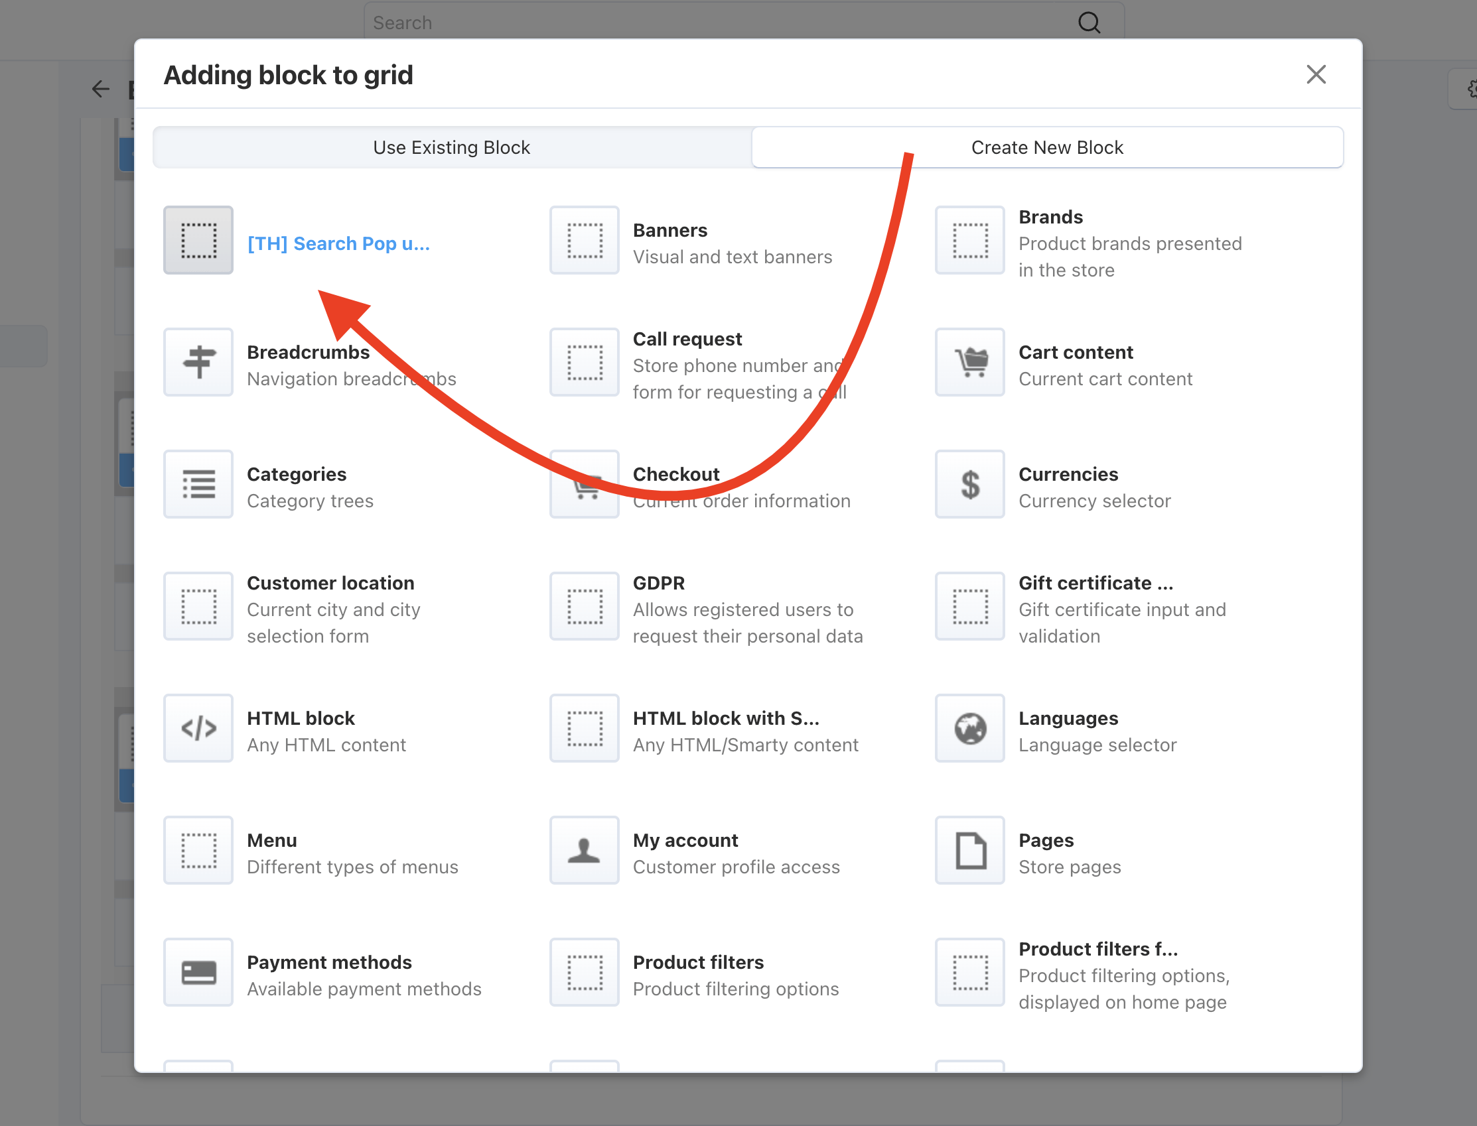
Task: Click the HTML block code icon
Action: coord(198,728)
